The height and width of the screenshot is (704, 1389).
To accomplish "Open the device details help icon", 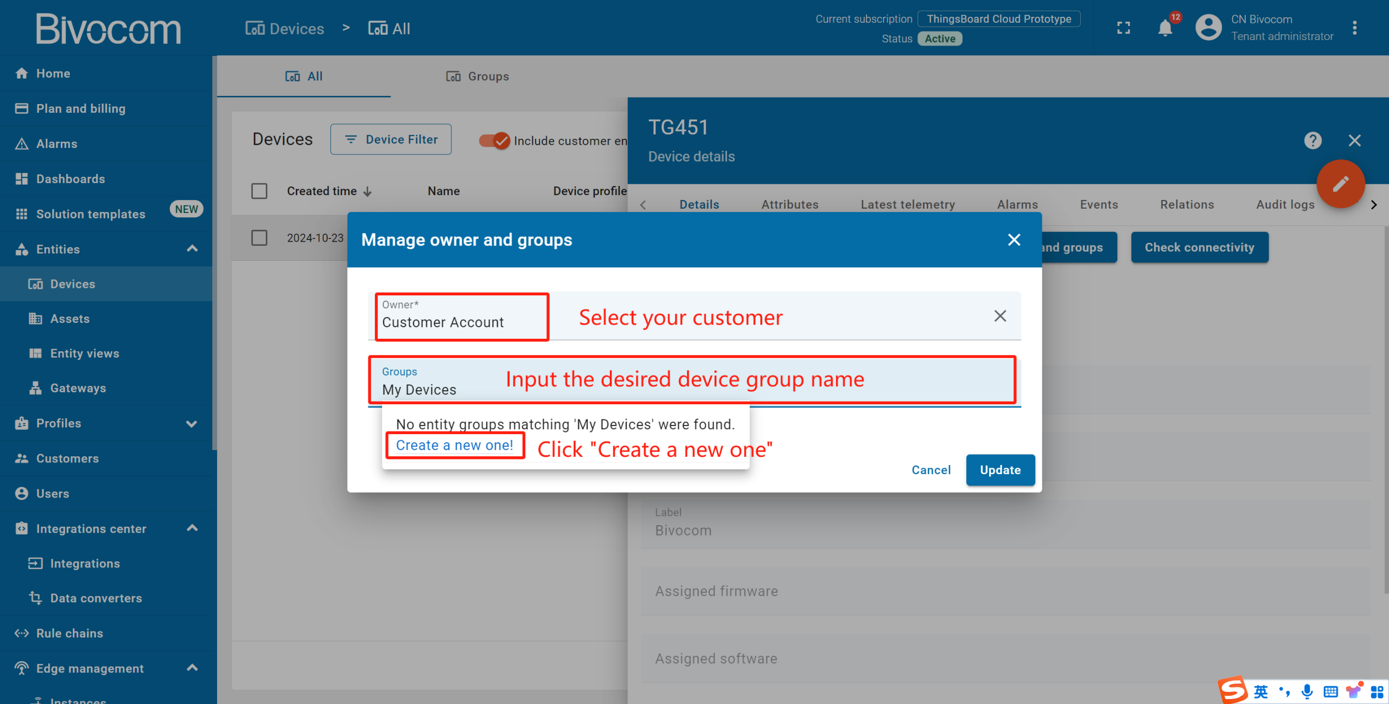I will (1312, 141).
